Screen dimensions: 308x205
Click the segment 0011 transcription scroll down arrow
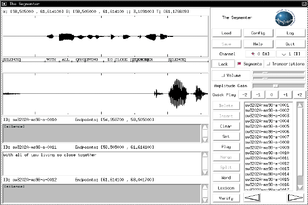[205, 173]
